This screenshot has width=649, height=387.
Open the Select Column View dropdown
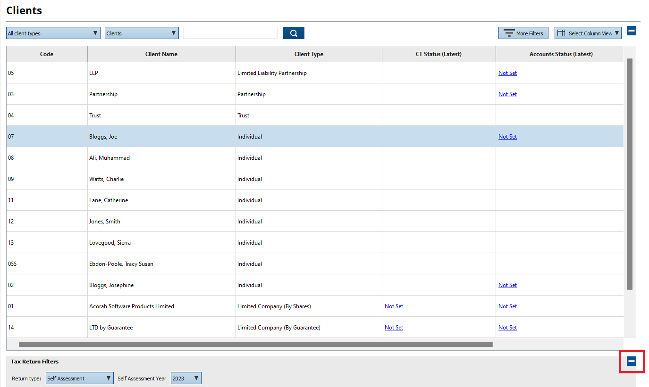[588, 33]
